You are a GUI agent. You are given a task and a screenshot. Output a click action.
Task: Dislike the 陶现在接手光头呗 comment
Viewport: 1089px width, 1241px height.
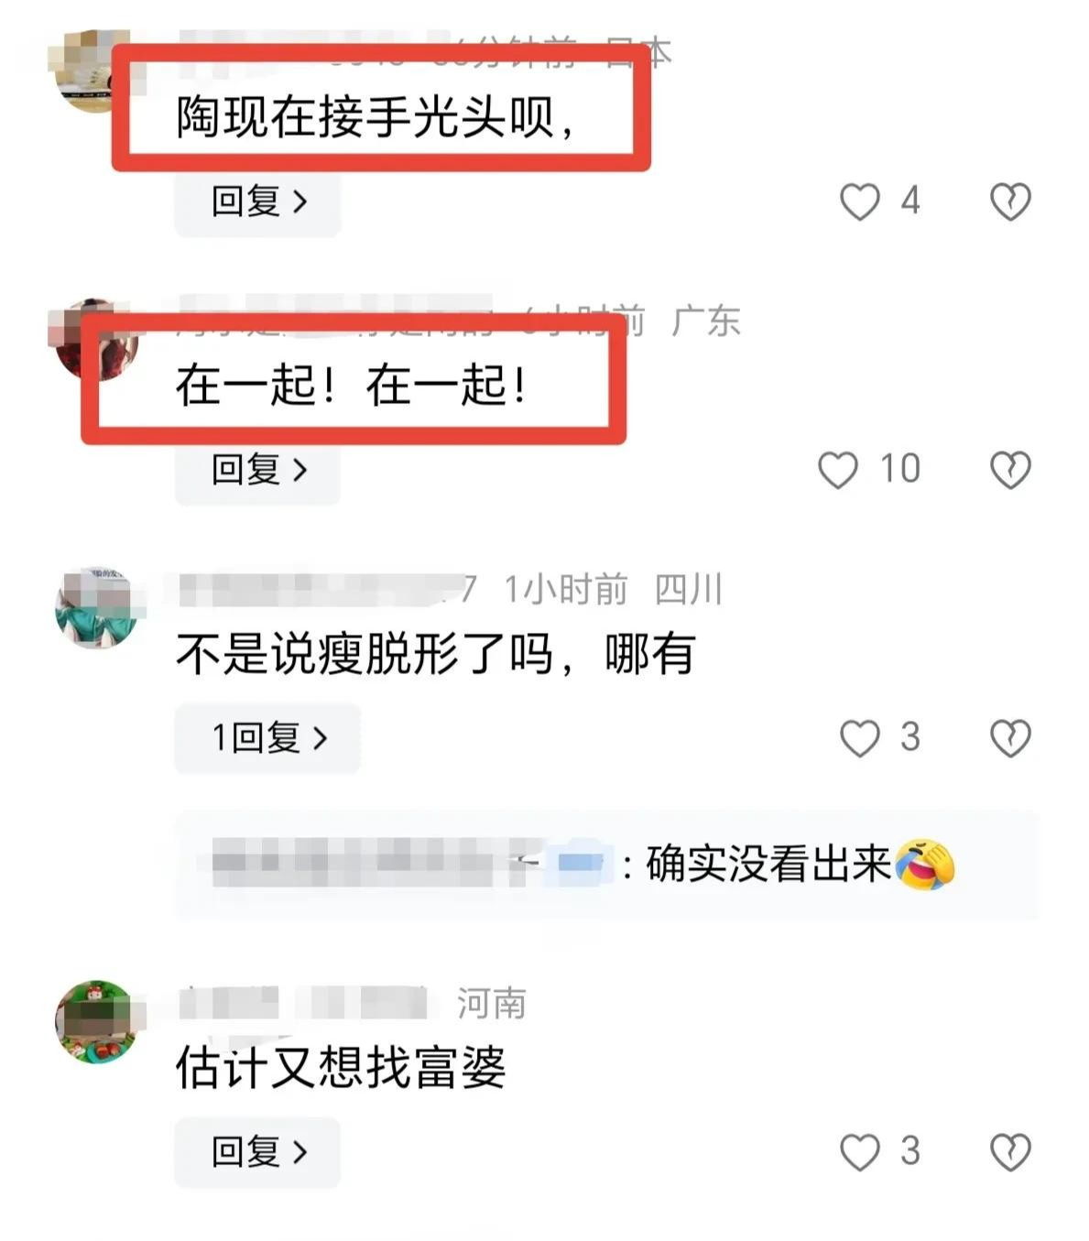point(1010,201)
